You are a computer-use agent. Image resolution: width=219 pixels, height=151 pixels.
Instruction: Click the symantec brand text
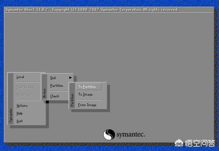(131, 135)
